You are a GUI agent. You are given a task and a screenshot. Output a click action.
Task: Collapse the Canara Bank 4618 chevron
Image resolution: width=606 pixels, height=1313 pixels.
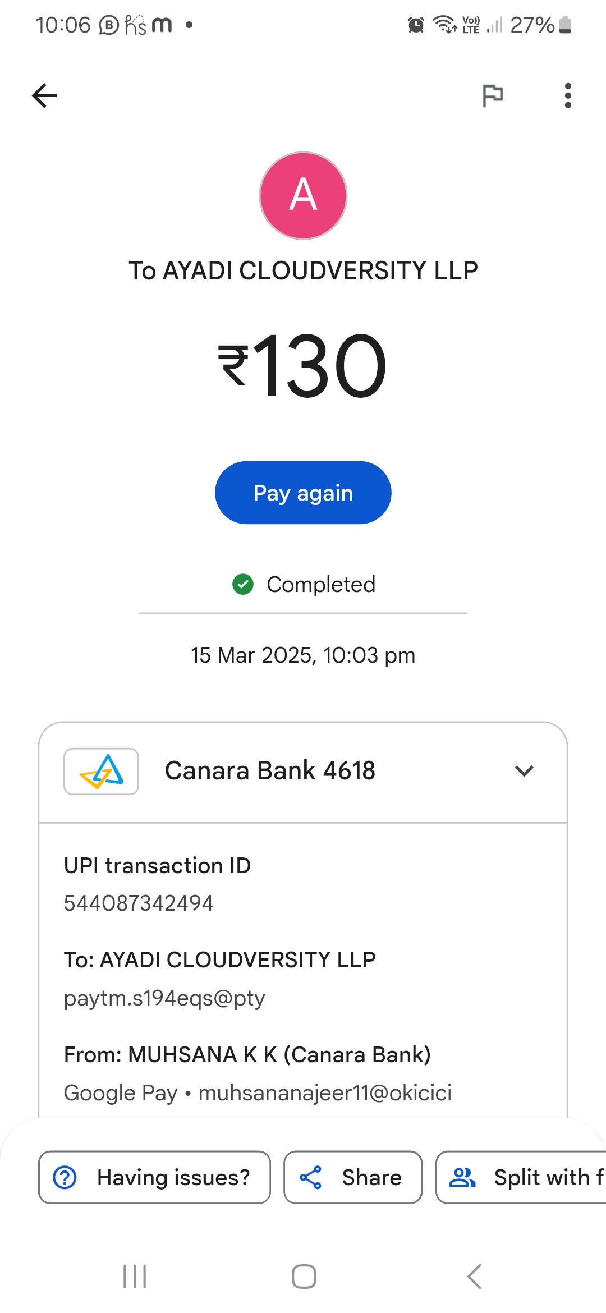[x=524, y=771]
